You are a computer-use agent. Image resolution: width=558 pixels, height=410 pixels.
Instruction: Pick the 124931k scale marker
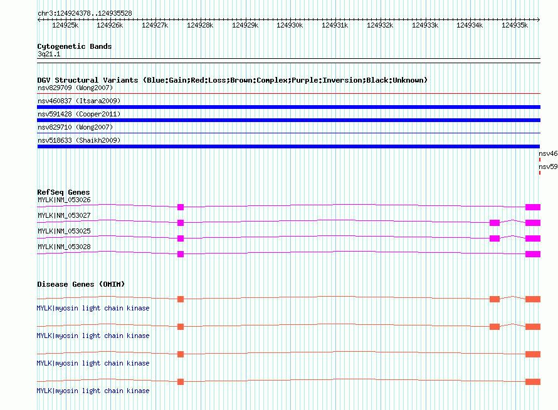point(335,25)
